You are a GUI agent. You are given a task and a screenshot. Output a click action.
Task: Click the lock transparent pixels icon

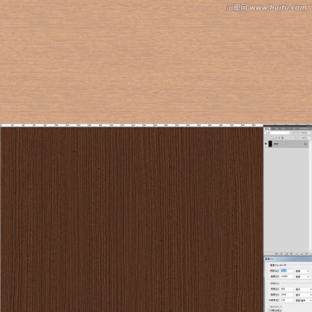coord(273,138)
